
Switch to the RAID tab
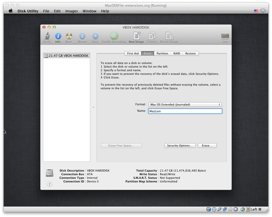click(x=177, y=53)
